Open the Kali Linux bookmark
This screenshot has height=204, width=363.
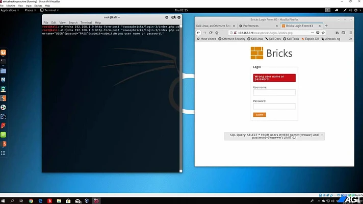click(x=255, y=39)
